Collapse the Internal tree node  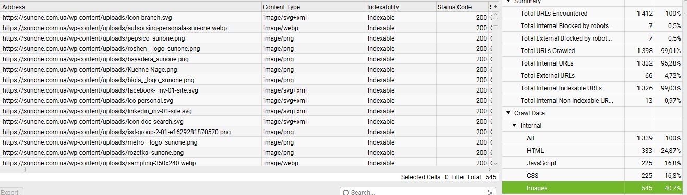click(514, 125)
